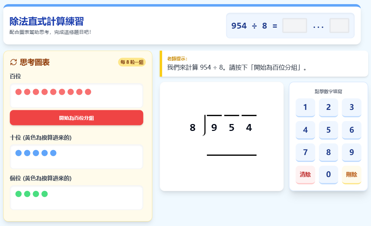
Task: Select the quotient answer box after equals sign
Action: pyautogui.click(x=294, y=25)
